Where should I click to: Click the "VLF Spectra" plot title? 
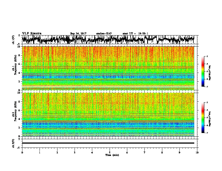tap(32, 34)
